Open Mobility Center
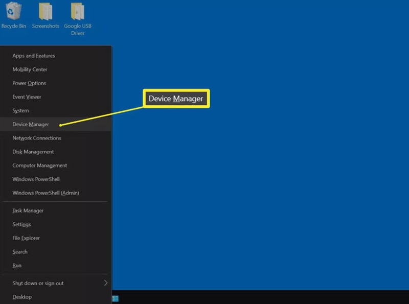This screenshot has width=409, height=304. pyautogui.click(x=57, y=69)
